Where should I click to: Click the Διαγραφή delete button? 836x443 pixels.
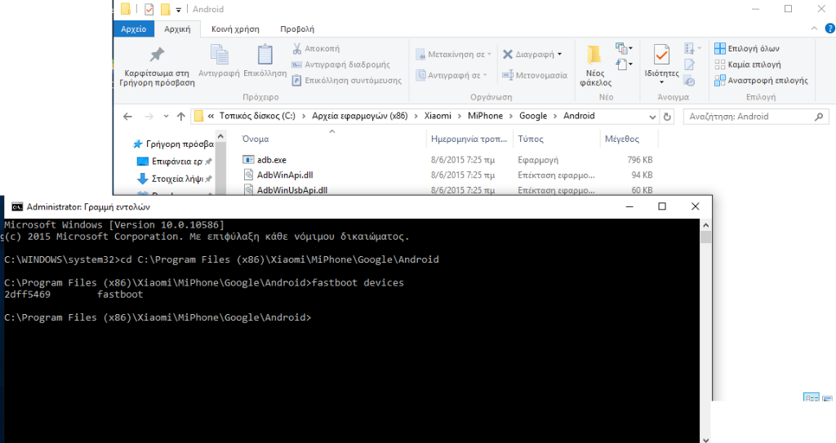[x=528, y=55]
